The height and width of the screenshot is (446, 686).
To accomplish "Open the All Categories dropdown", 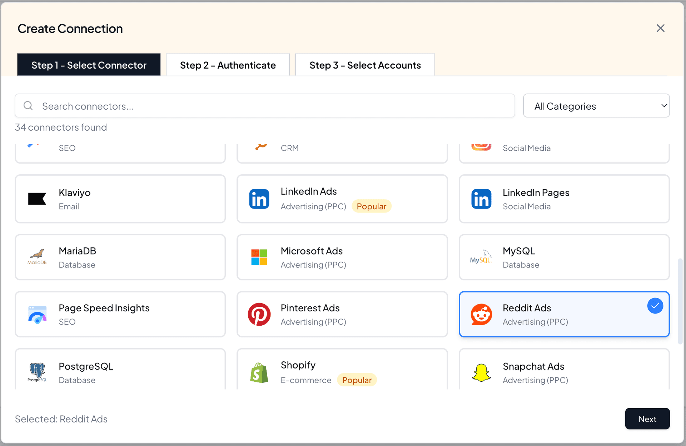I will (x=596, y=106).
